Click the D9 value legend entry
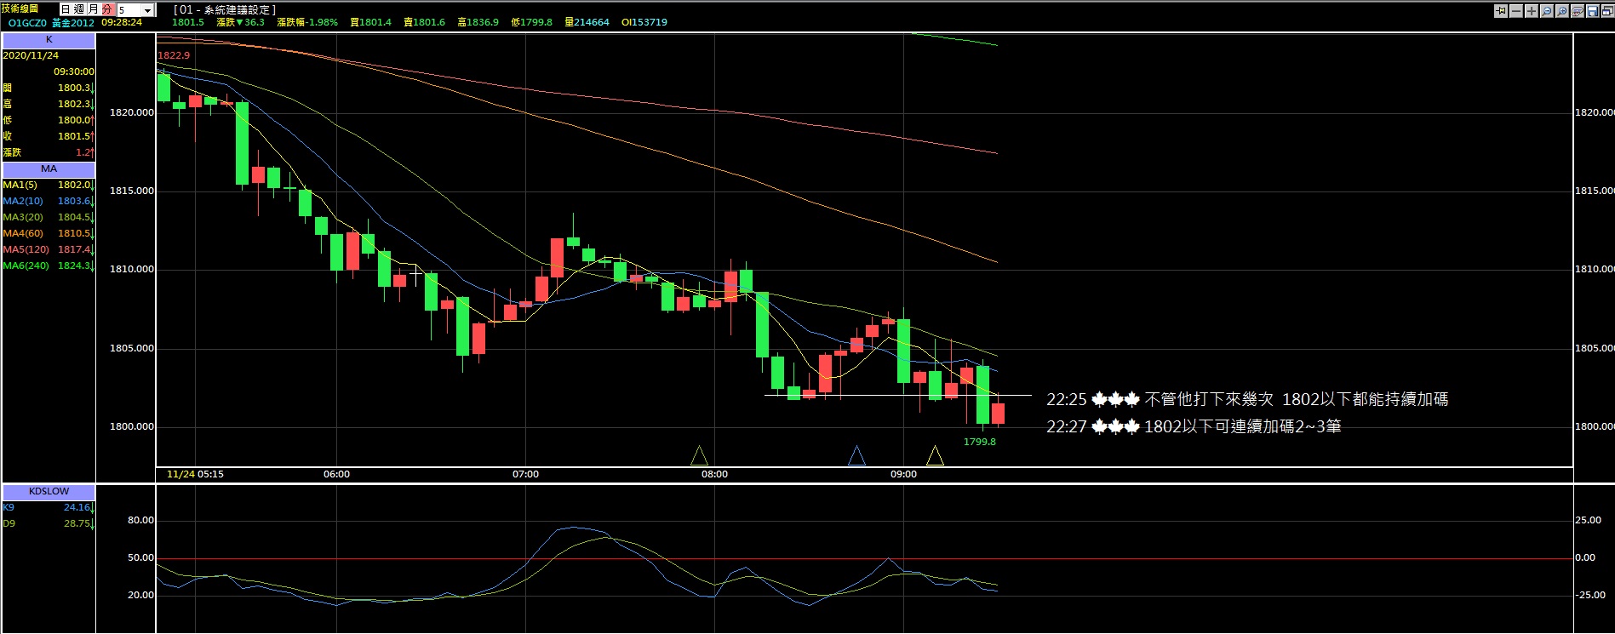Viewport: 1615px width, 634px height. coord(49,523)
